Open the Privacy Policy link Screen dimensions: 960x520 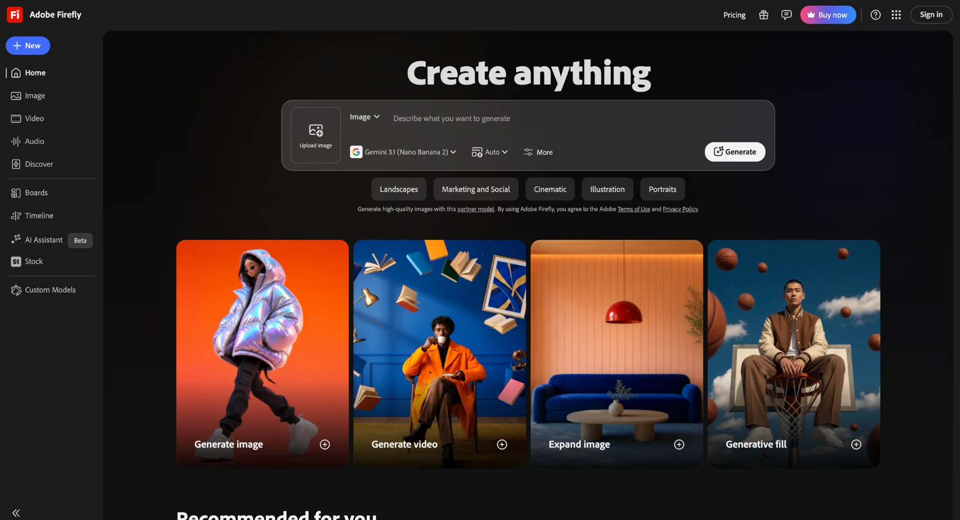680,209
